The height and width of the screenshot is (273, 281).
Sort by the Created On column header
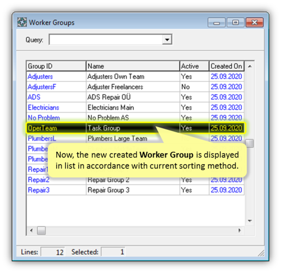click(x=226, y=66)
